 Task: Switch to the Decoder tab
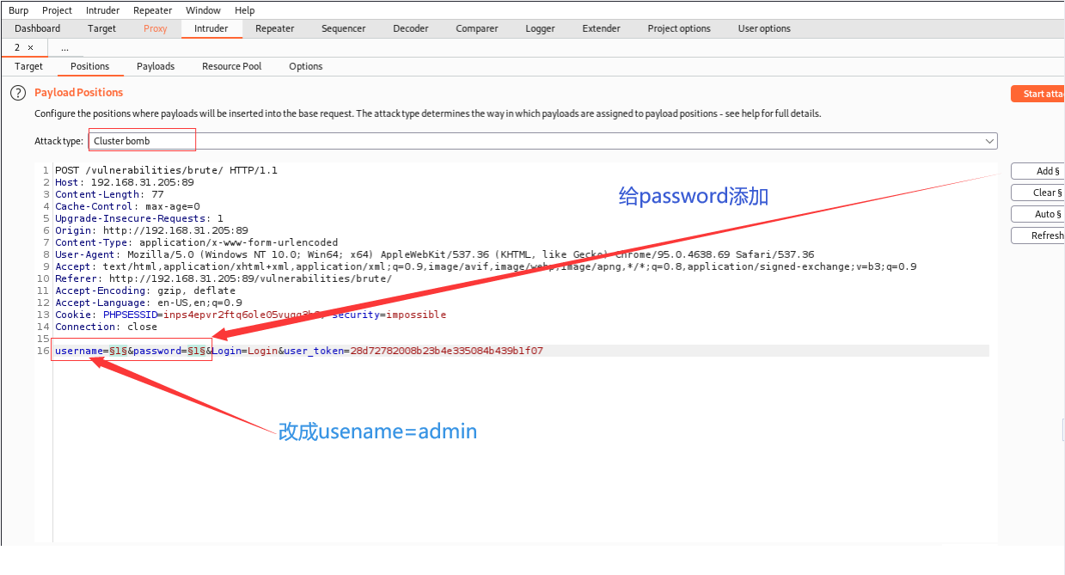click(x=411, y=28)
